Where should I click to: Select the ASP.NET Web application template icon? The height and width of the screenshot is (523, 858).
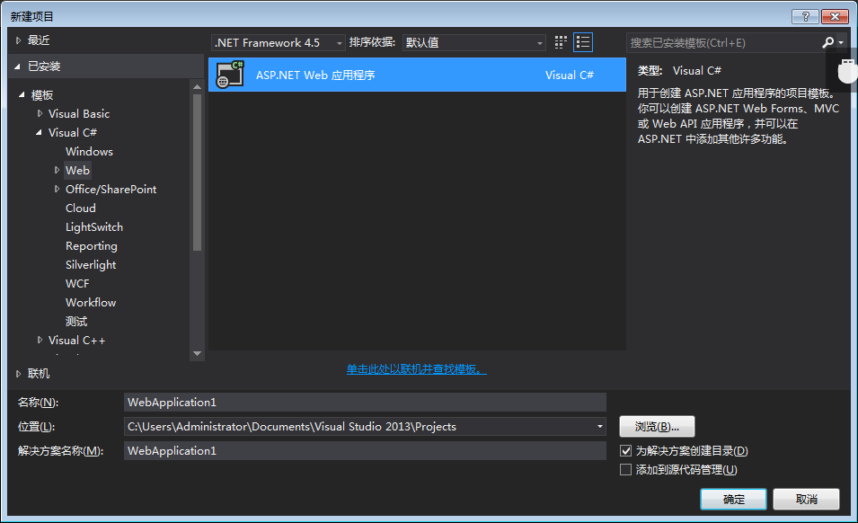coord(230,75)
